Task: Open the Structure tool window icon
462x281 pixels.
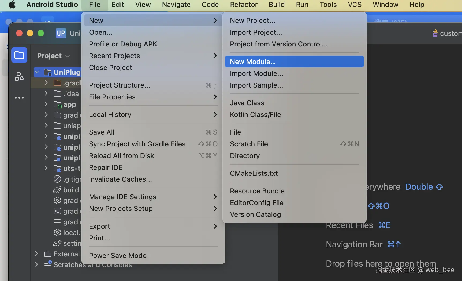Action: click(19, 76)
